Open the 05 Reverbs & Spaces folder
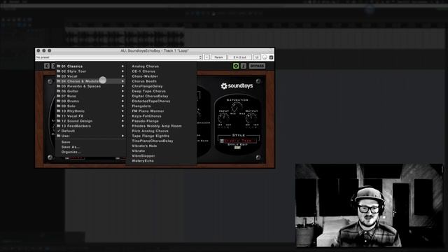 [x=91, y=86]
